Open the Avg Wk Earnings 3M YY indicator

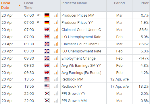(81, 66)
